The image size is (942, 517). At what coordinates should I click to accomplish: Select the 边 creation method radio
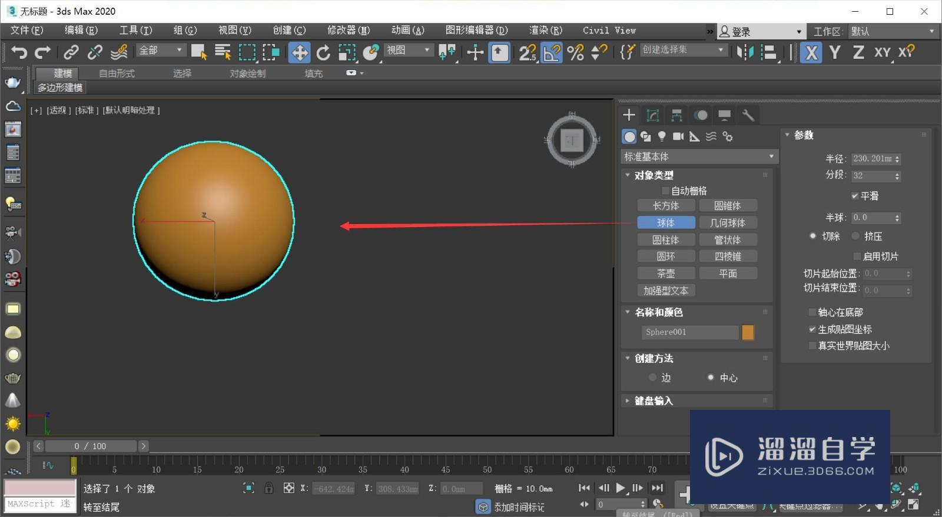(x=652, y=378)
